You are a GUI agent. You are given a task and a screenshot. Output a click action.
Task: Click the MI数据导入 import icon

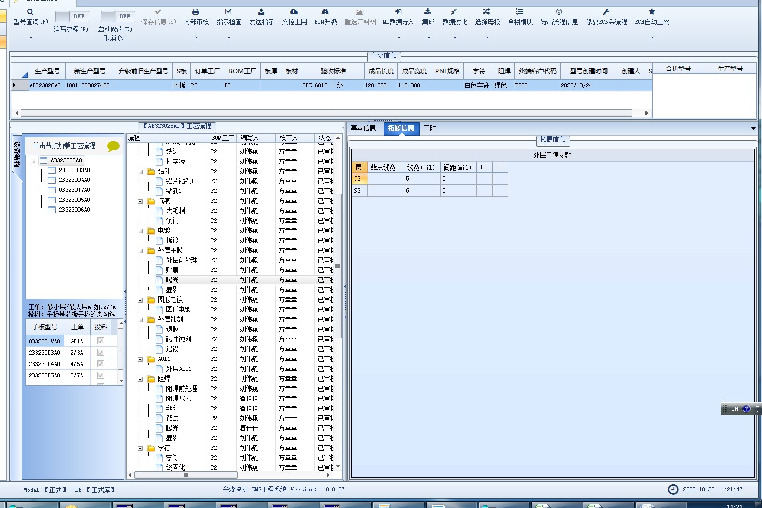[x=398, y=11]
